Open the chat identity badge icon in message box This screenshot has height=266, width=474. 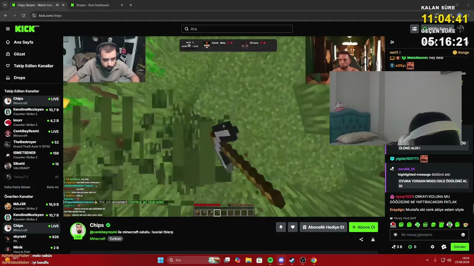pyautogui.click(x=395, y=235)
